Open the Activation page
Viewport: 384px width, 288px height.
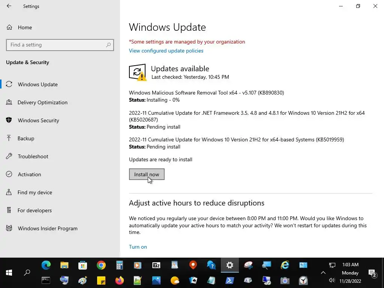pos(24,174)
